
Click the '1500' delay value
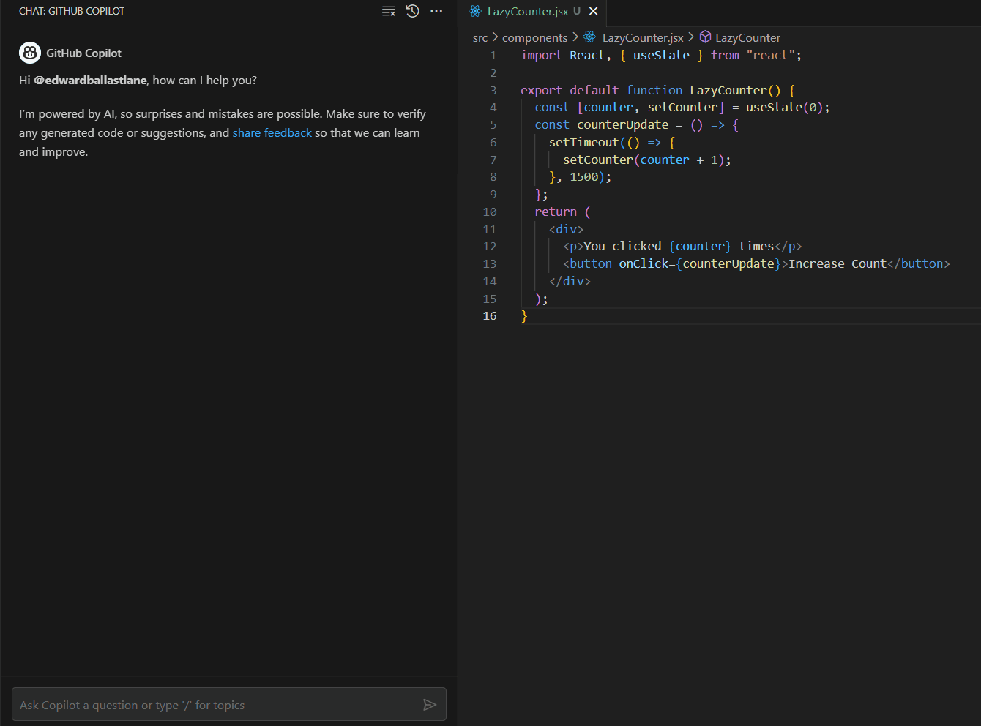pos(584,176)
